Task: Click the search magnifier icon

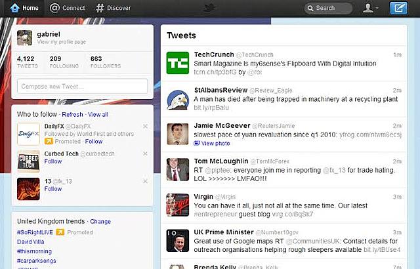Action: [310, 8]
